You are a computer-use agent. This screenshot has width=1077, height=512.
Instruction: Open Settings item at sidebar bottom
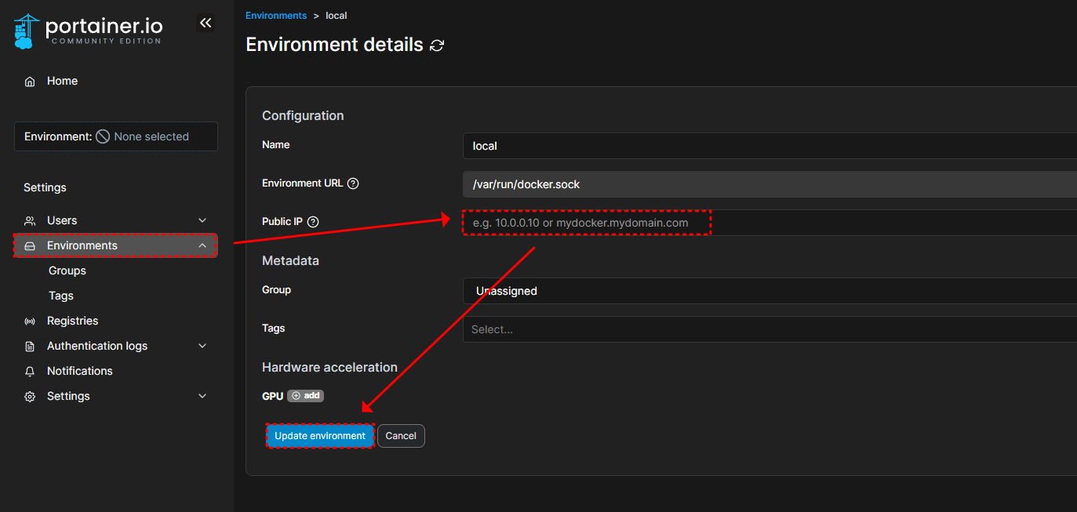[116, 397]
